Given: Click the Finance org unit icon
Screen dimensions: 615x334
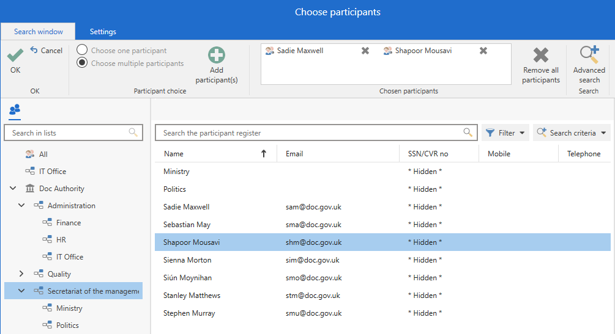Looking at the screenshot, I should 47,222.
